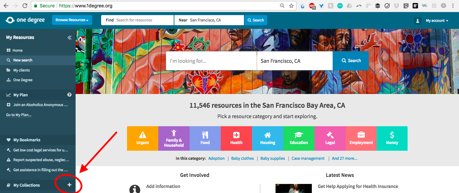
Task: Click the header Near location field
Action: 209,20
